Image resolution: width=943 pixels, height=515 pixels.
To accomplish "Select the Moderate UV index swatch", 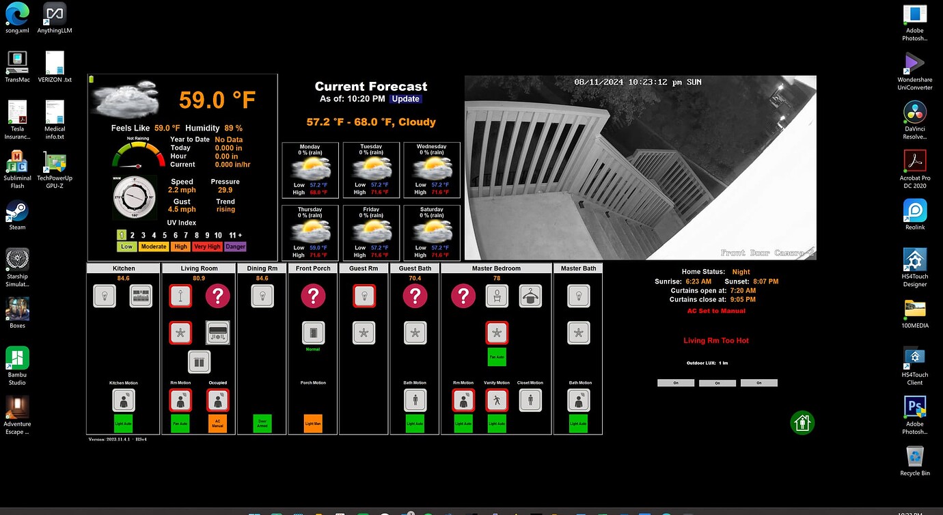I will (154, 247).
